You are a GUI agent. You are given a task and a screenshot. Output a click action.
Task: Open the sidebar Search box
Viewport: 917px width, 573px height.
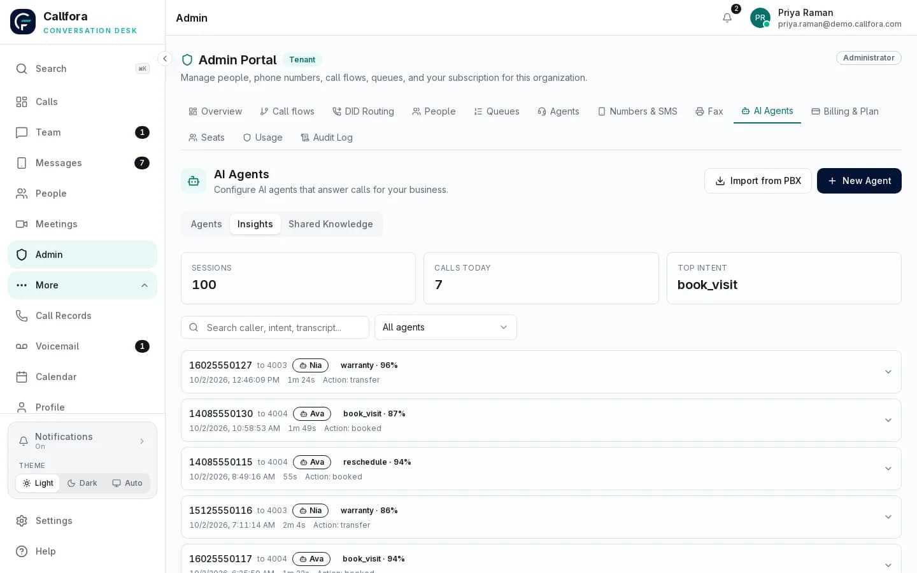(82, 69)
